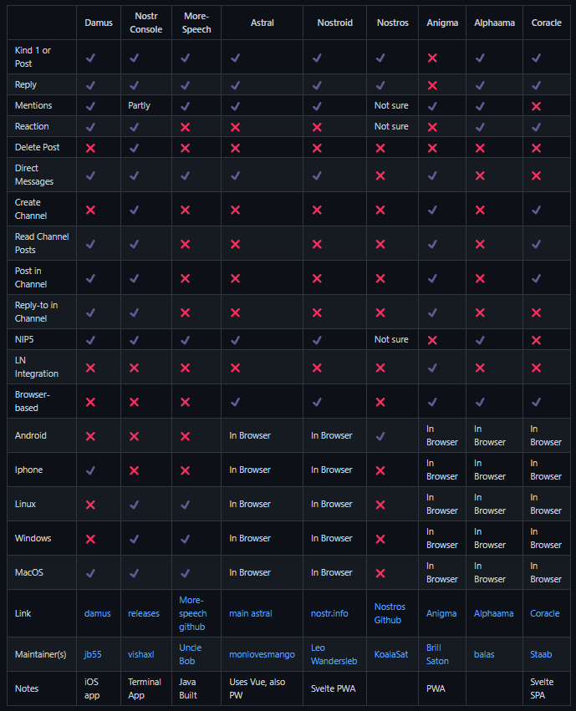Click the red cross for Astral Post in Channel
Screen dimensions: 576x711
(235, 278)
